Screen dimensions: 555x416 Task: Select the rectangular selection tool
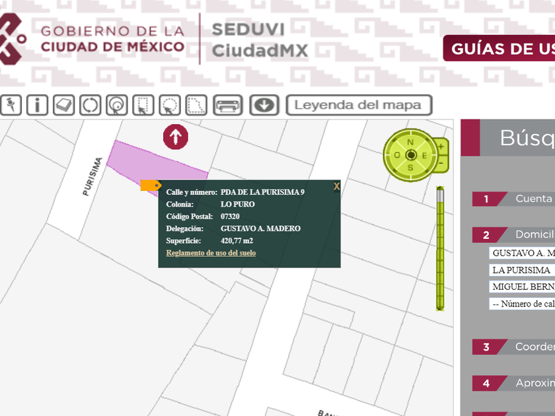click(x=143, y=105)
